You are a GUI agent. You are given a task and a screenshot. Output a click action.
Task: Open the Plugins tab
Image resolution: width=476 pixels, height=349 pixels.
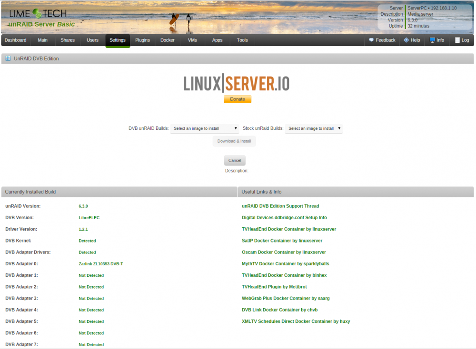(x=142, y=40)
